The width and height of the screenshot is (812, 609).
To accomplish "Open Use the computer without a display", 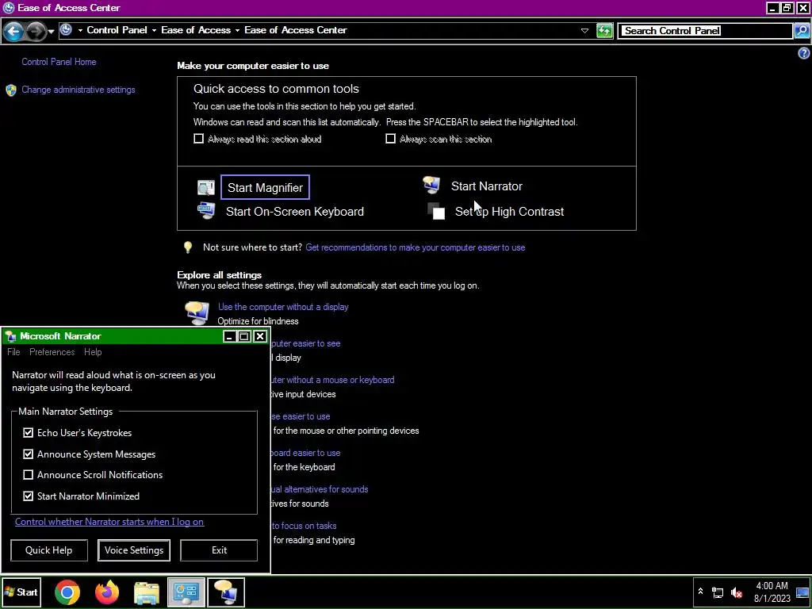I will [x=283, y=307].
